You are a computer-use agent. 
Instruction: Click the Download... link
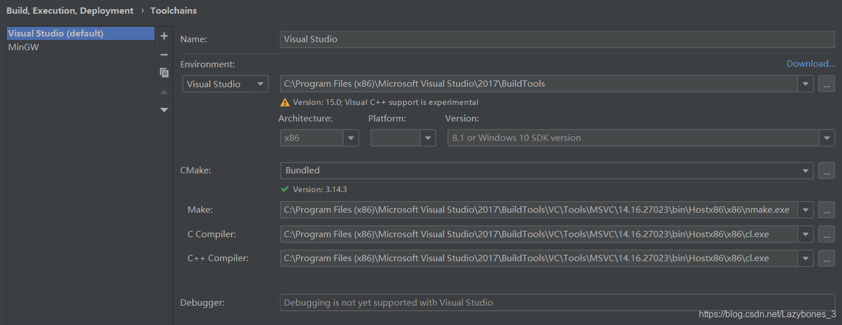(811, 64)
